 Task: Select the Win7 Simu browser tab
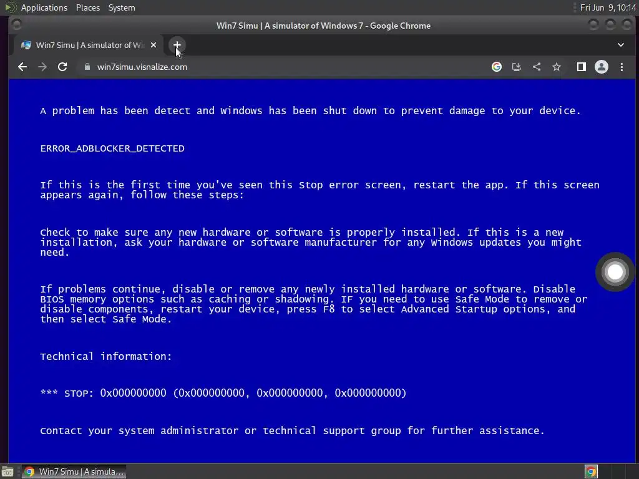coord(89,45)
